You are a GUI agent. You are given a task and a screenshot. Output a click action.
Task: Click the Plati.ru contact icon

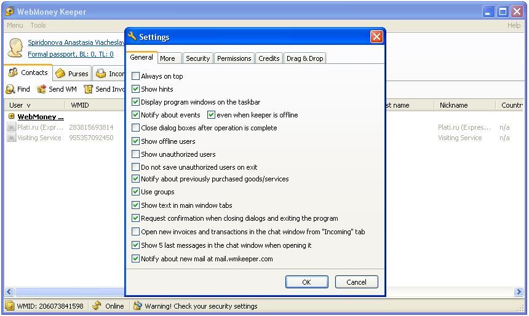click(12, 127)
